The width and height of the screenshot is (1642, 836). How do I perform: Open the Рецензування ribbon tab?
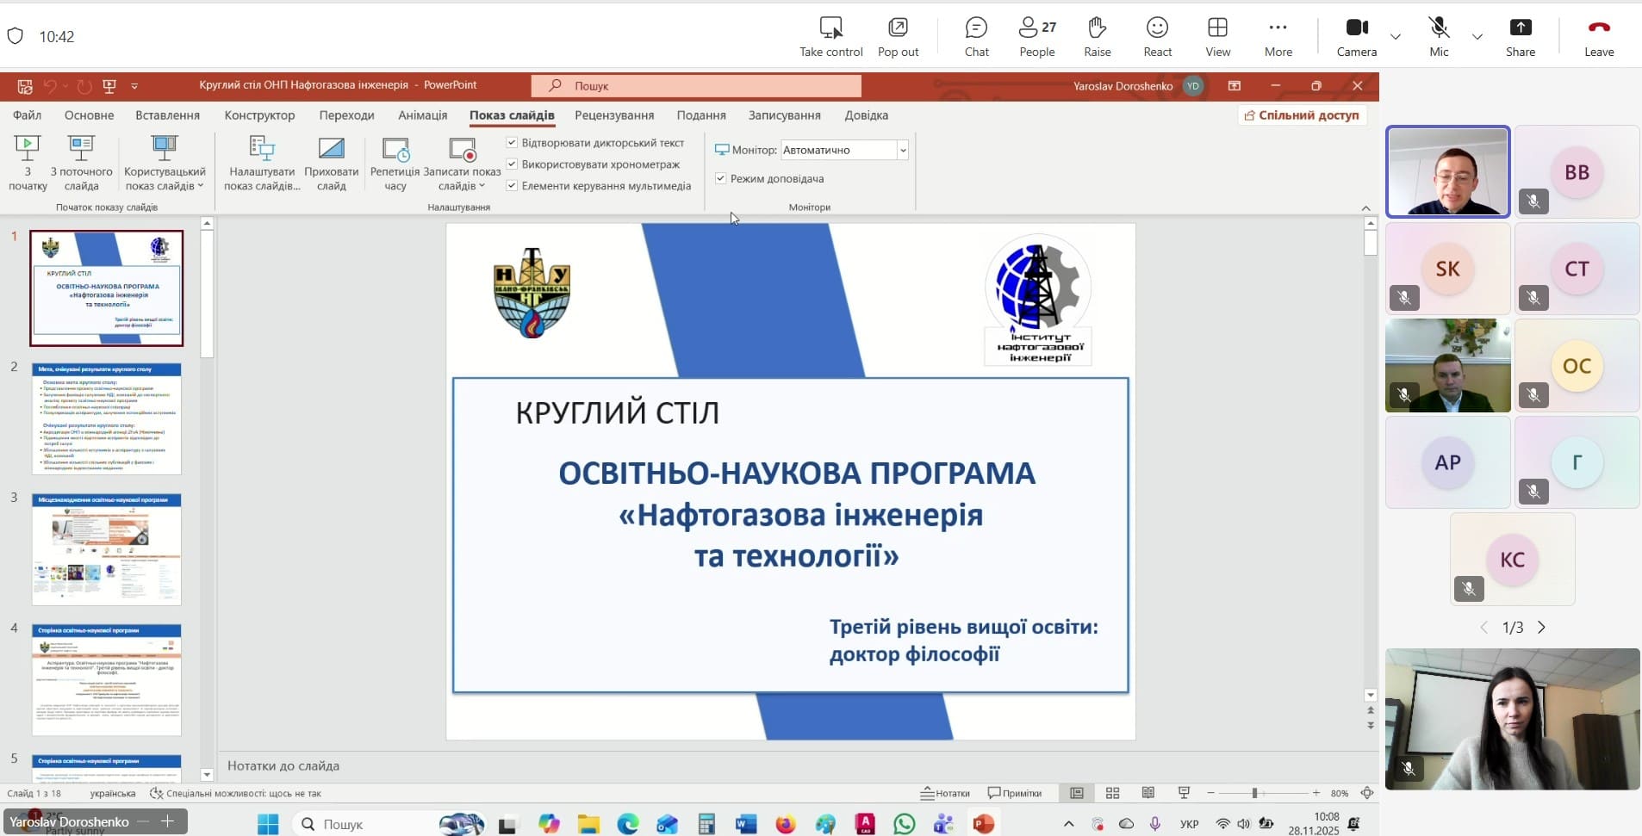coord(614,115)
